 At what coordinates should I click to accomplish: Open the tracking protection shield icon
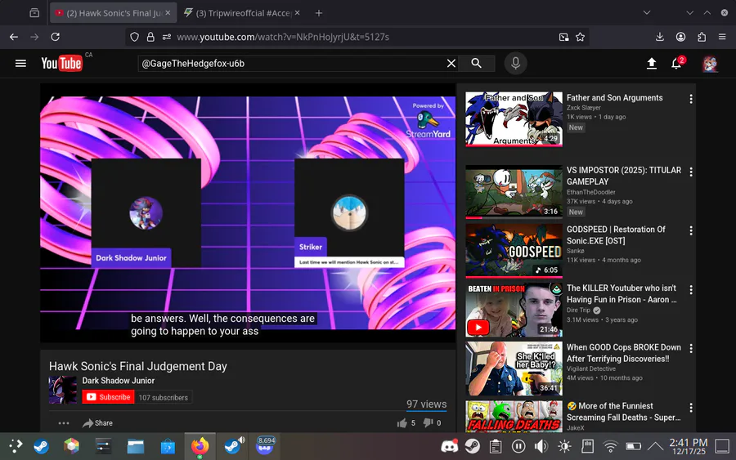[x=135, y=37]
